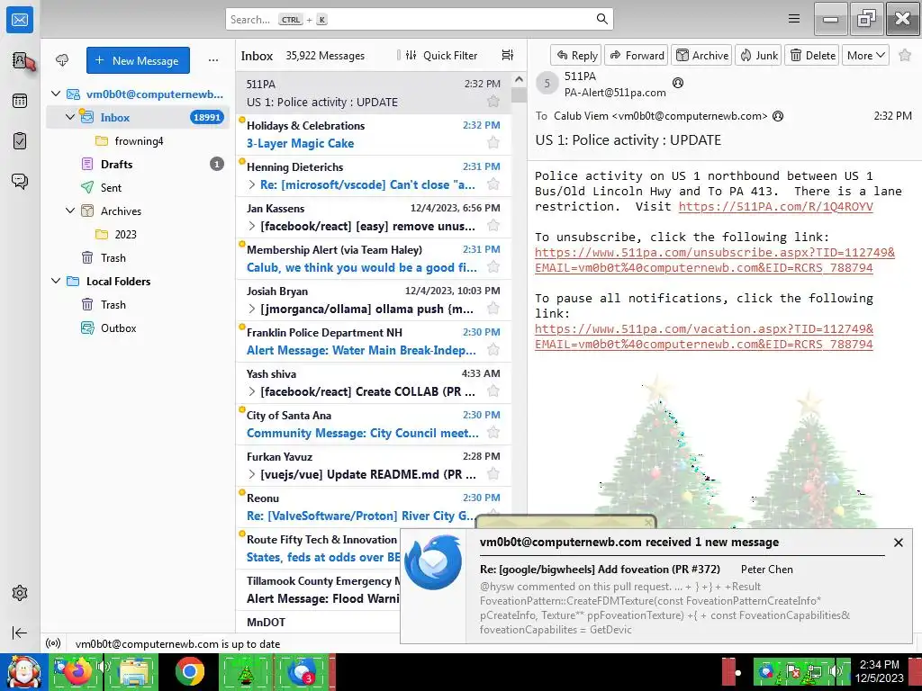Open Reonu ValveSoftware/Proton message
Screen dimensions: 922x691
pos(374,507)
